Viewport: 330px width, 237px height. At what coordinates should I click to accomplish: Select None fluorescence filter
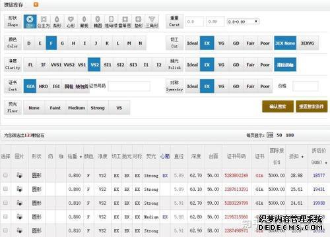(34, 108)
